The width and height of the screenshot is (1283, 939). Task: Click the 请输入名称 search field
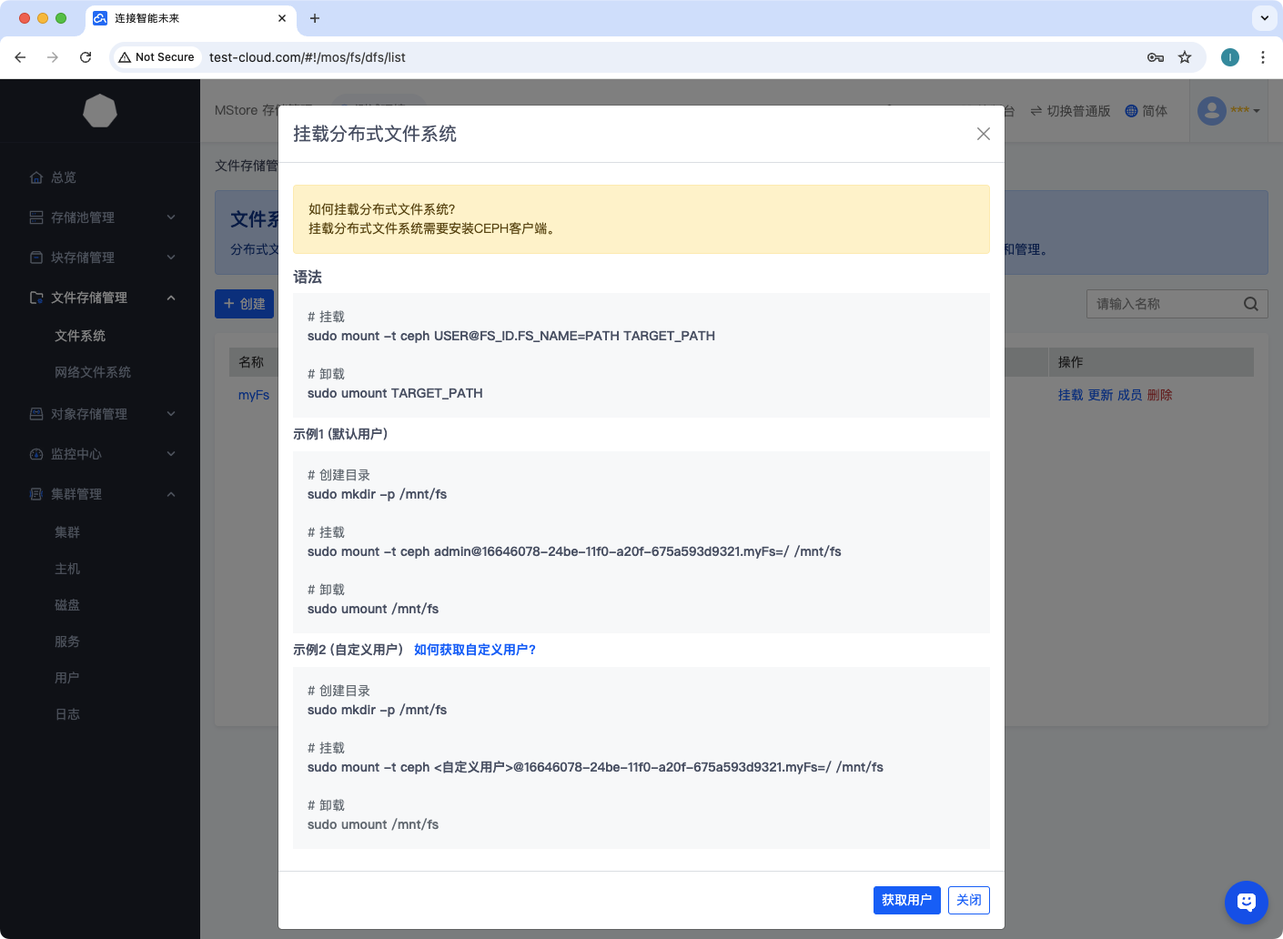pyautogui.click(x=1163, y=304)
